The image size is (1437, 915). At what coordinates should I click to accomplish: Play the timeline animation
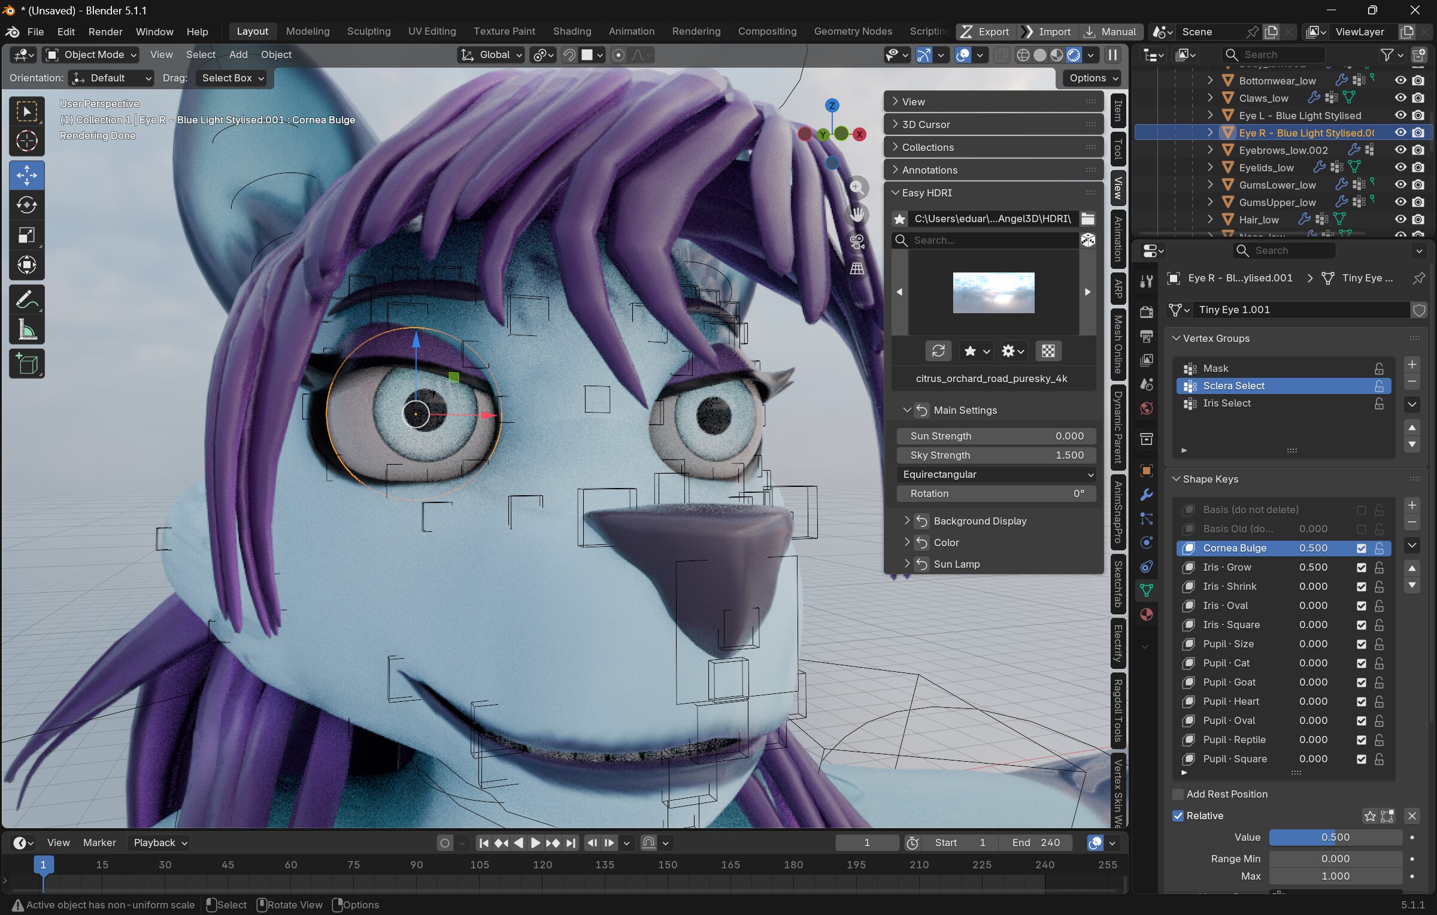535,843
